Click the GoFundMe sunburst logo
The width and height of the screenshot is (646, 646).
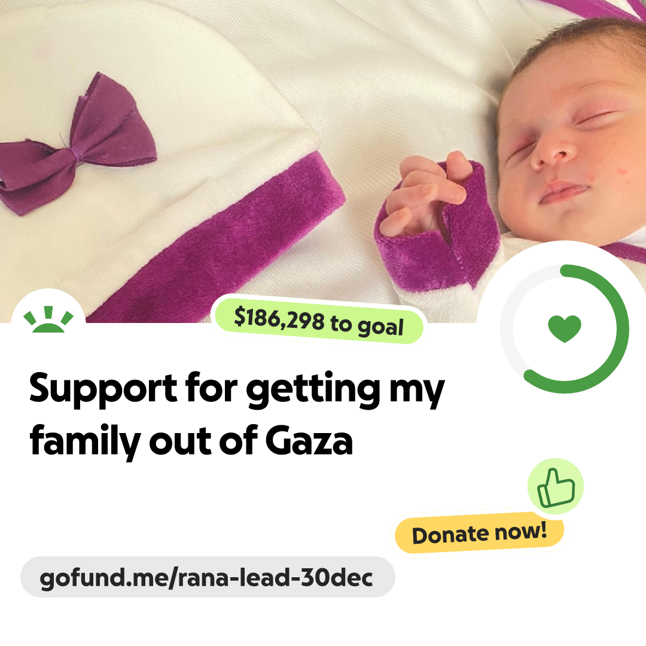(48, 319)
